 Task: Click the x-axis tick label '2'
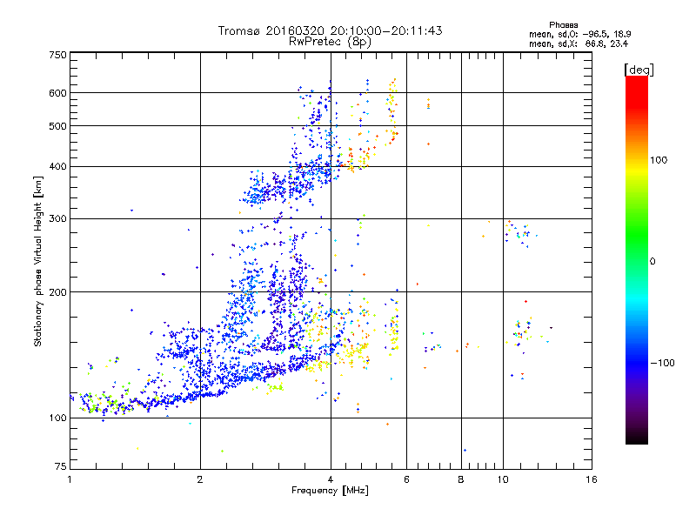[x=200, y=479]
